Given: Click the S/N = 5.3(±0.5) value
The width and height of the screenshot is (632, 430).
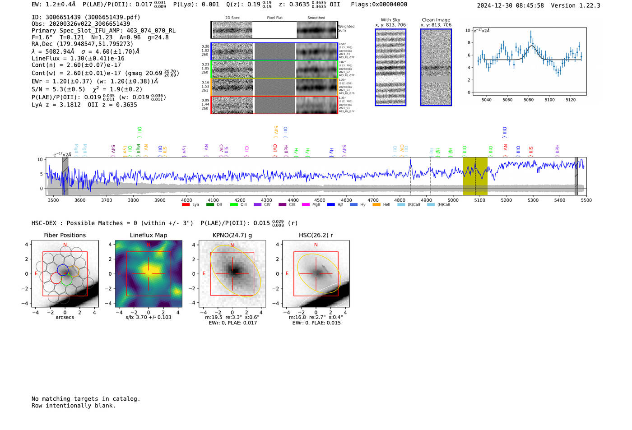Looking at the screenshot, I should [58, 89].
